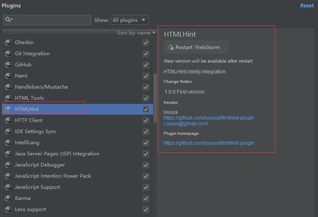Select IDE Settings Sync list entry

coord(78,131)
